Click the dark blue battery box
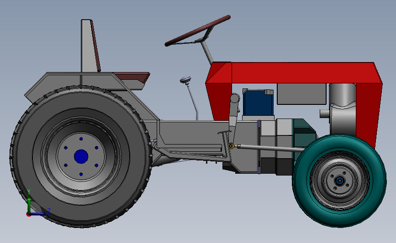The height and width of the screenshot is (243, 396). click(258, 103)
